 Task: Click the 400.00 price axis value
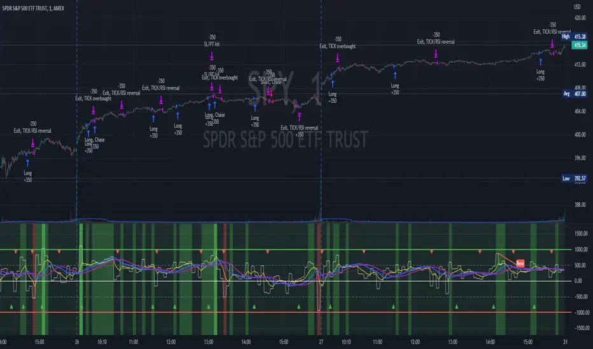pos(580,135)
